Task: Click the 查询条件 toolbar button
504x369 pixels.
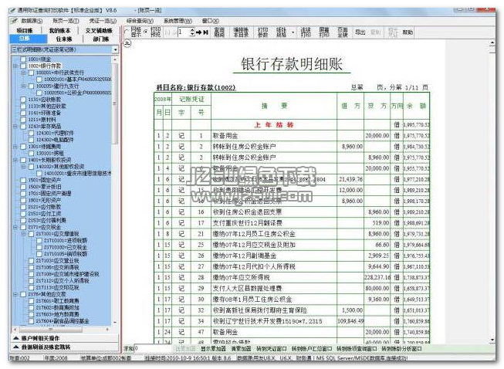Action: pyautogui.click(x=219, y=32)
